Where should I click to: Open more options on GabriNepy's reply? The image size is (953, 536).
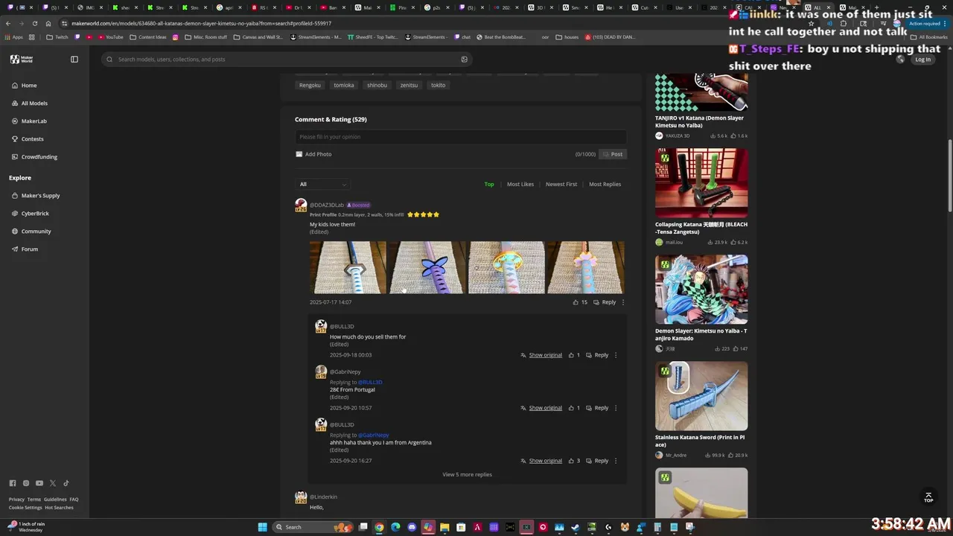tap(616, 408)
